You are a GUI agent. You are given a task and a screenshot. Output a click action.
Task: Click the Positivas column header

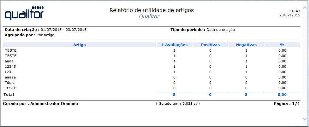click(210, 45)
